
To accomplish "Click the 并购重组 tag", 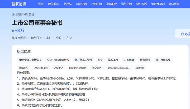I will pyautogui.click(x=129, y=60).
